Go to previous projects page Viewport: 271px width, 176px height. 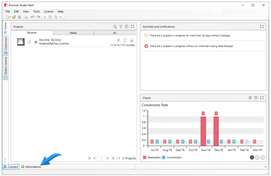[x=94, y=158]
